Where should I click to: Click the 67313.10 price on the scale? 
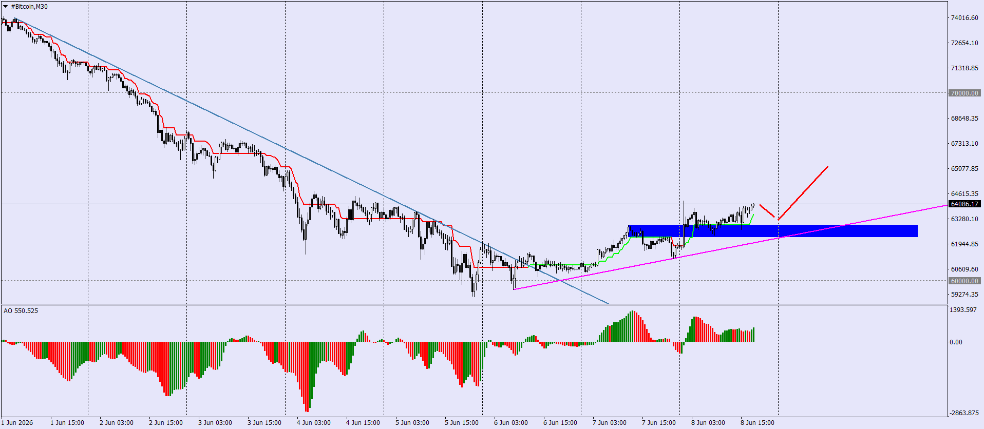964,143
